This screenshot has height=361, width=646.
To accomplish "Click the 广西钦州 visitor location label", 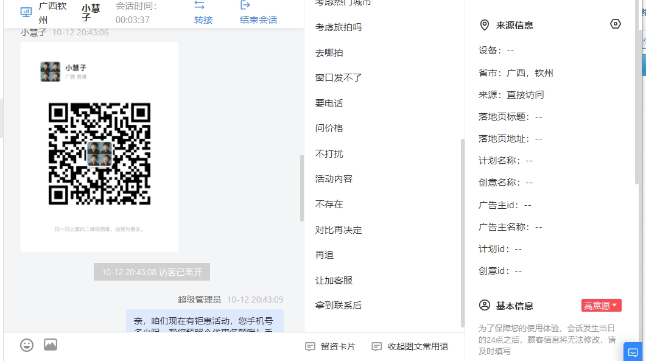I will (52, 13).
